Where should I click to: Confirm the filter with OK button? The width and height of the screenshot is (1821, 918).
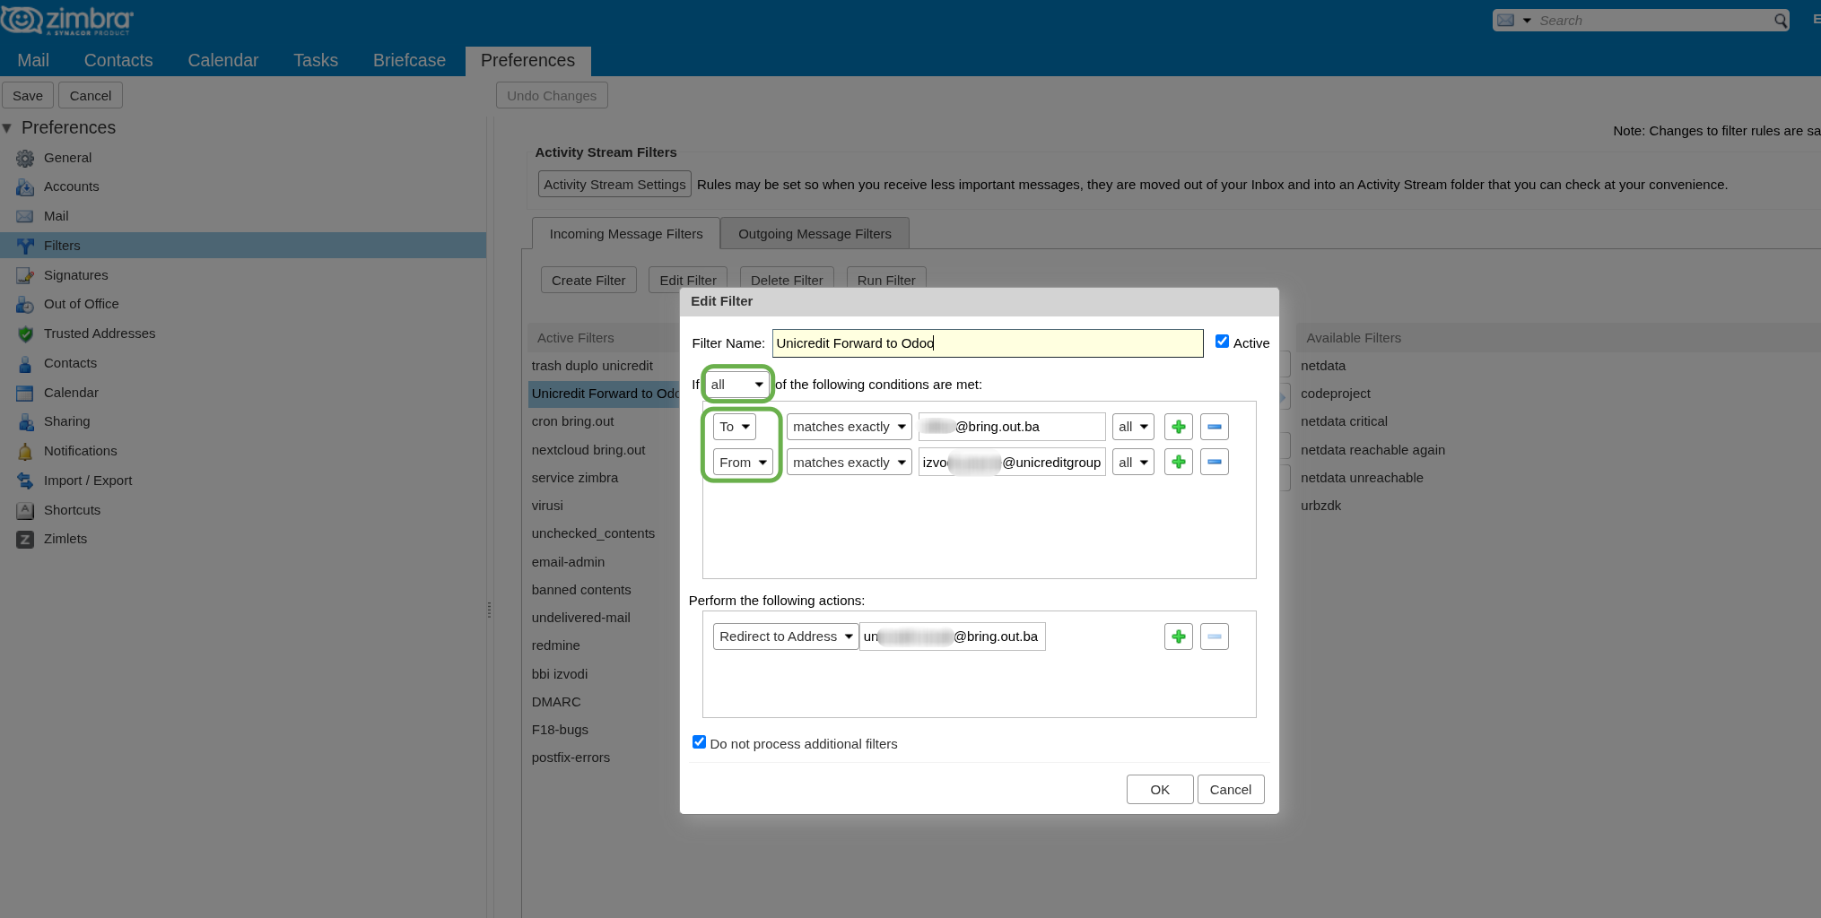tap(1159, 790)
